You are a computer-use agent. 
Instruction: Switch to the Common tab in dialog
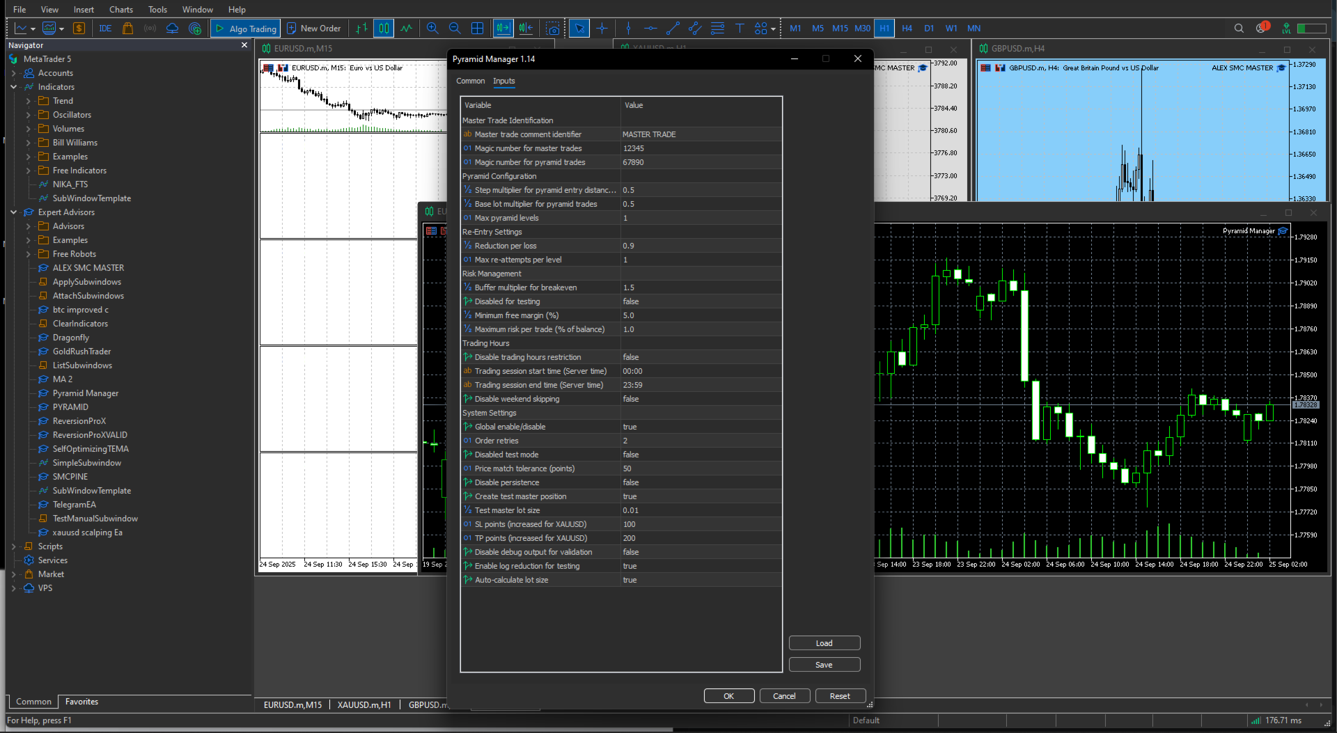[x=471, y=81]
